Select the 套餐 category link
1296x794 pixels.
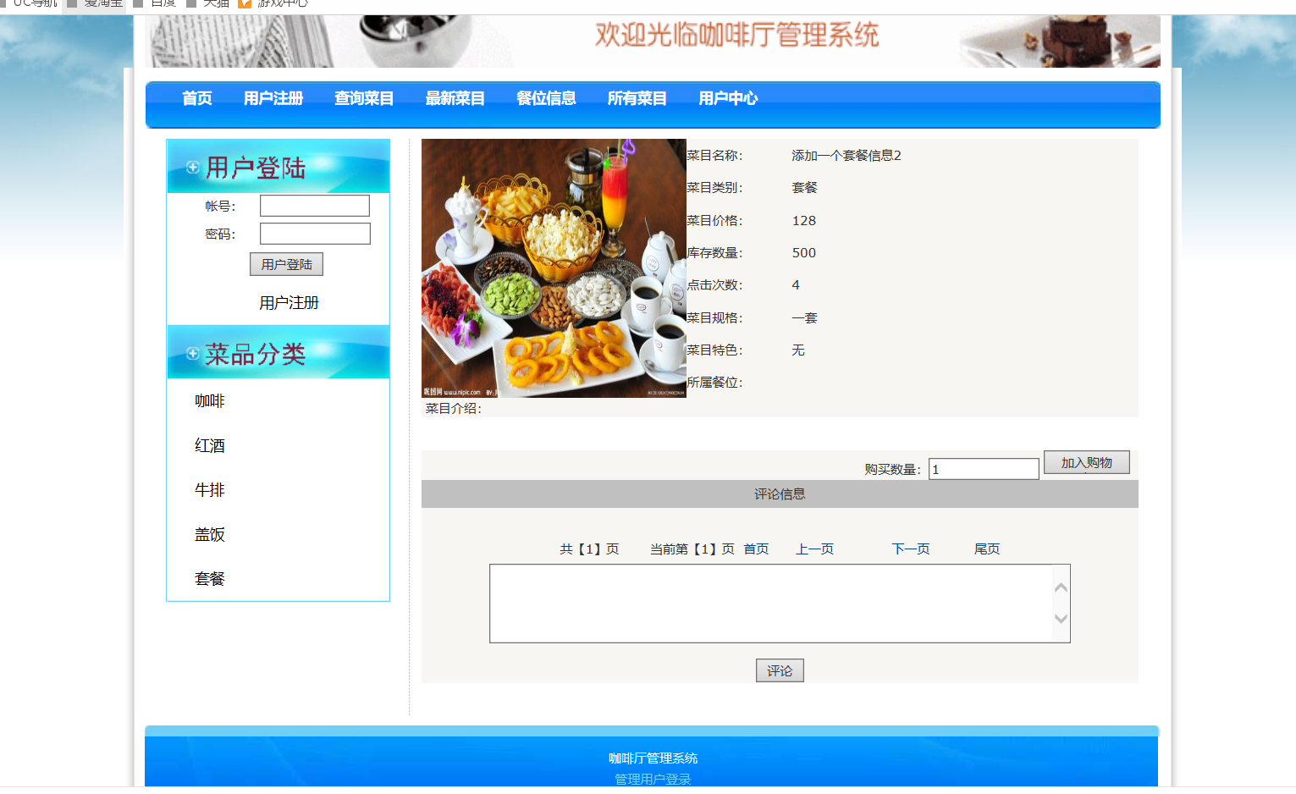coord(210,579)
